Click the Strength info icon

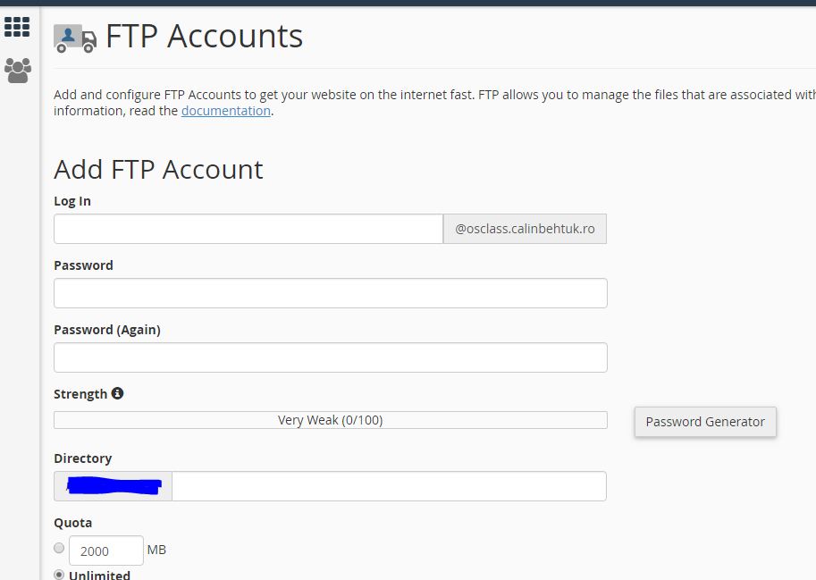(117, 393)
